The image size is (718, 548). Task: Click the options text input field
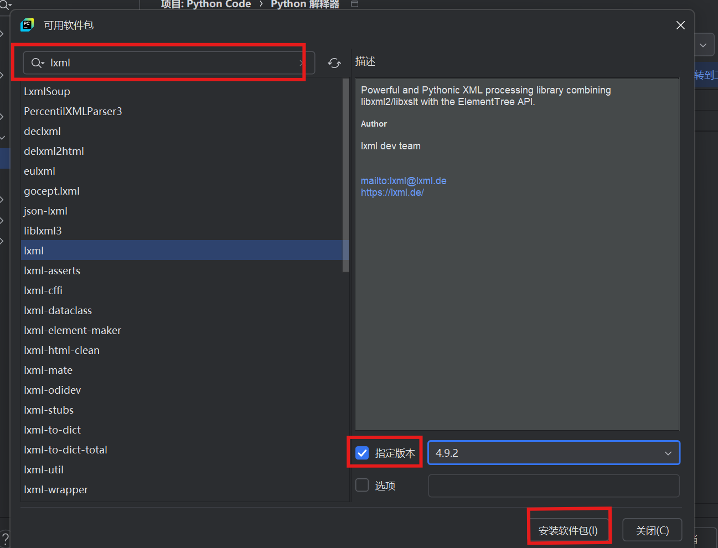(x=554, y=486)
